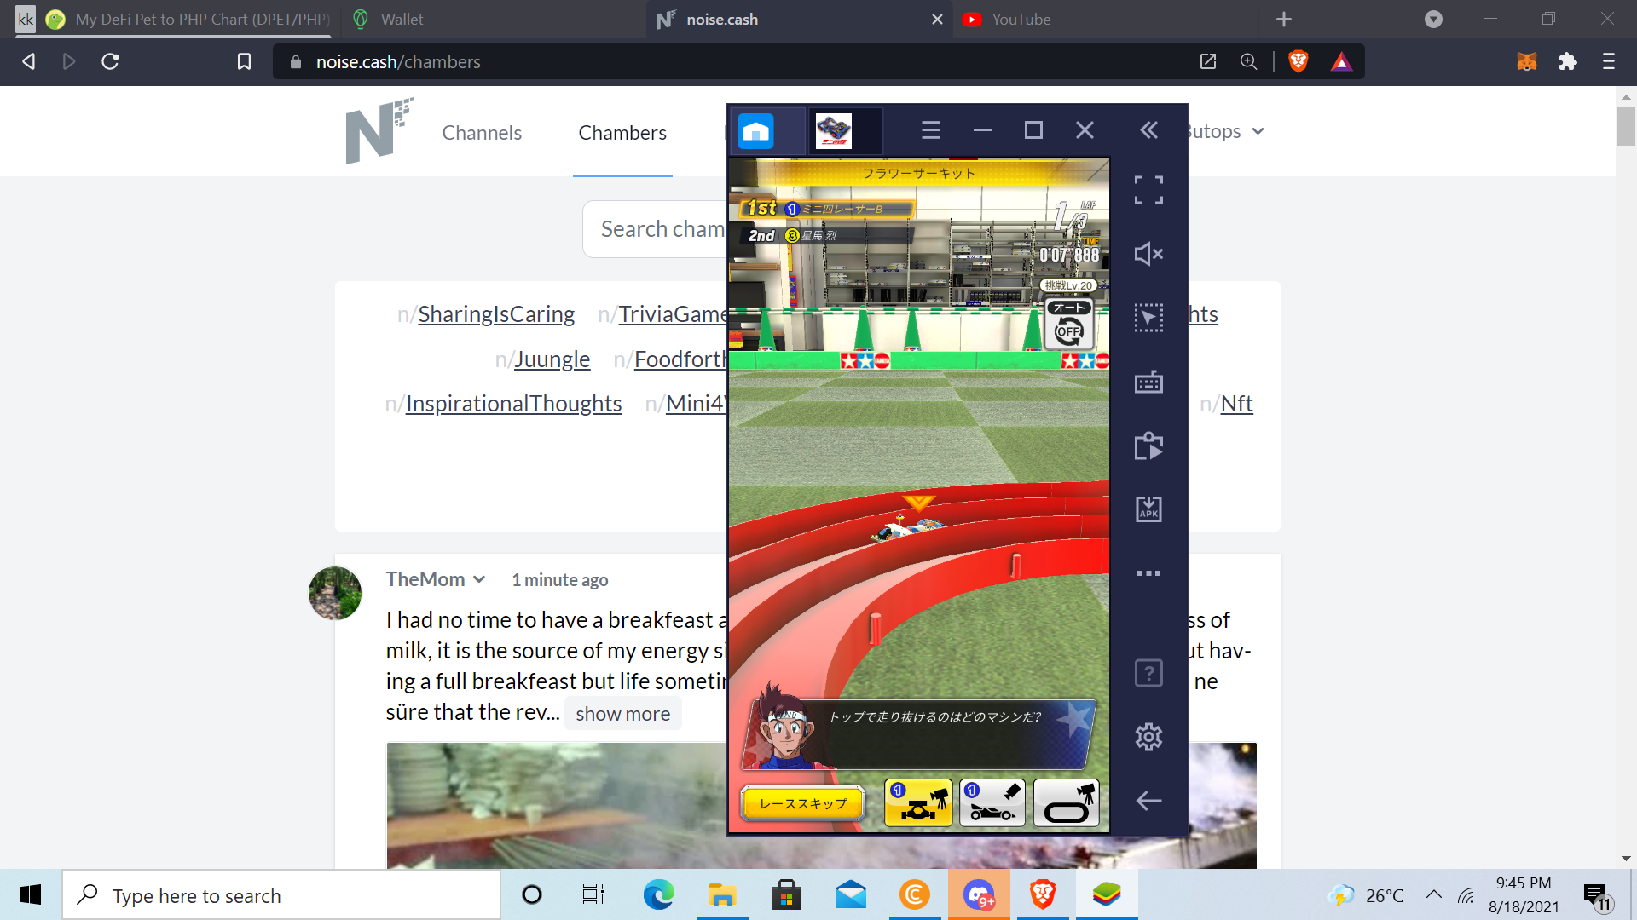Open BlueStacks hamburger menu
The height and width of the screenshot is (920, 1637).
click(x=931, y=130)
